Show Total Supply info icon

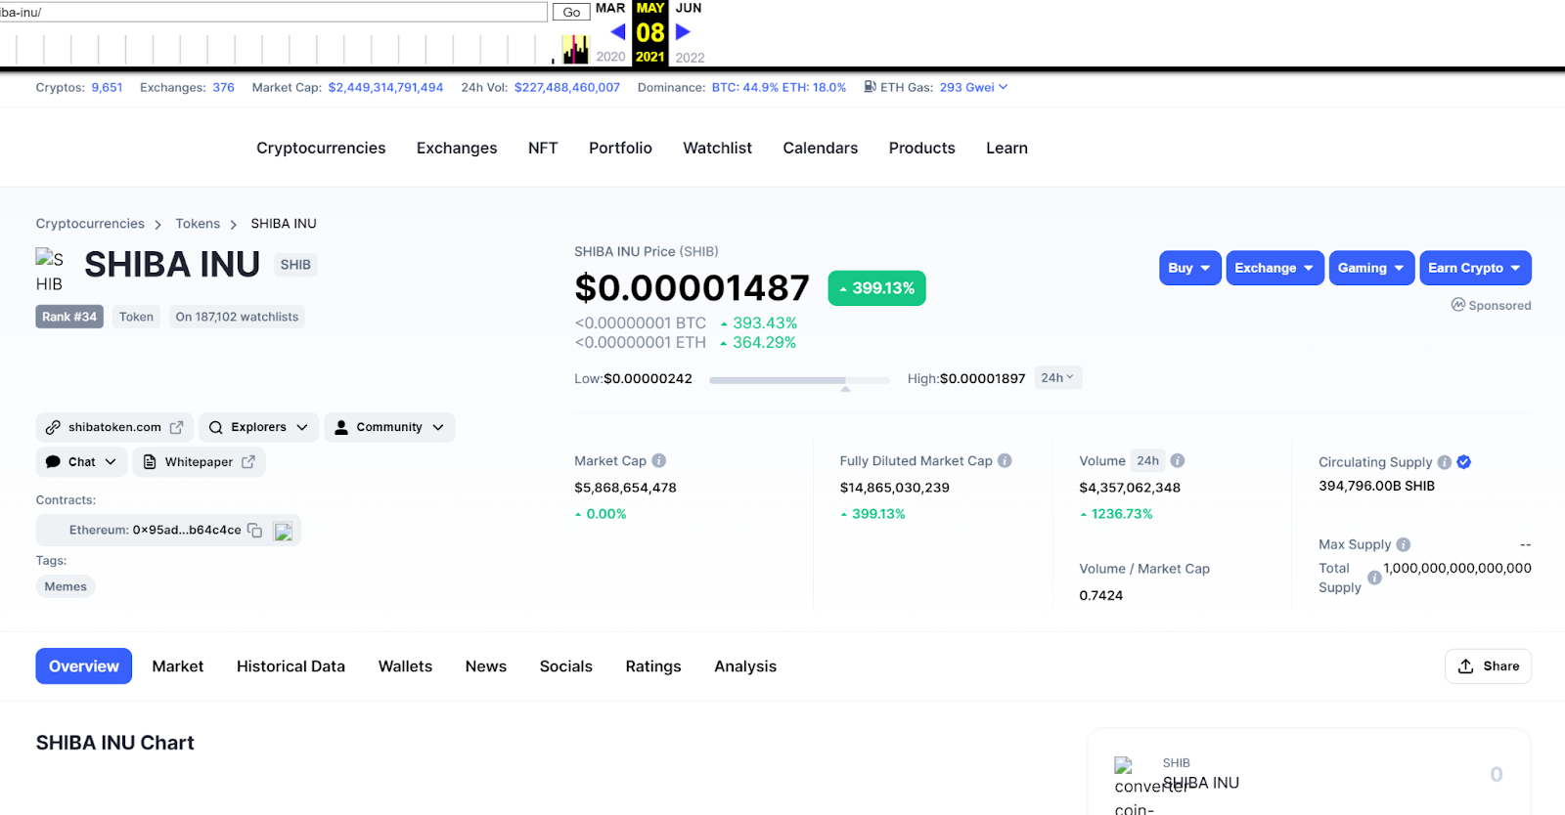coord(1374,578)
